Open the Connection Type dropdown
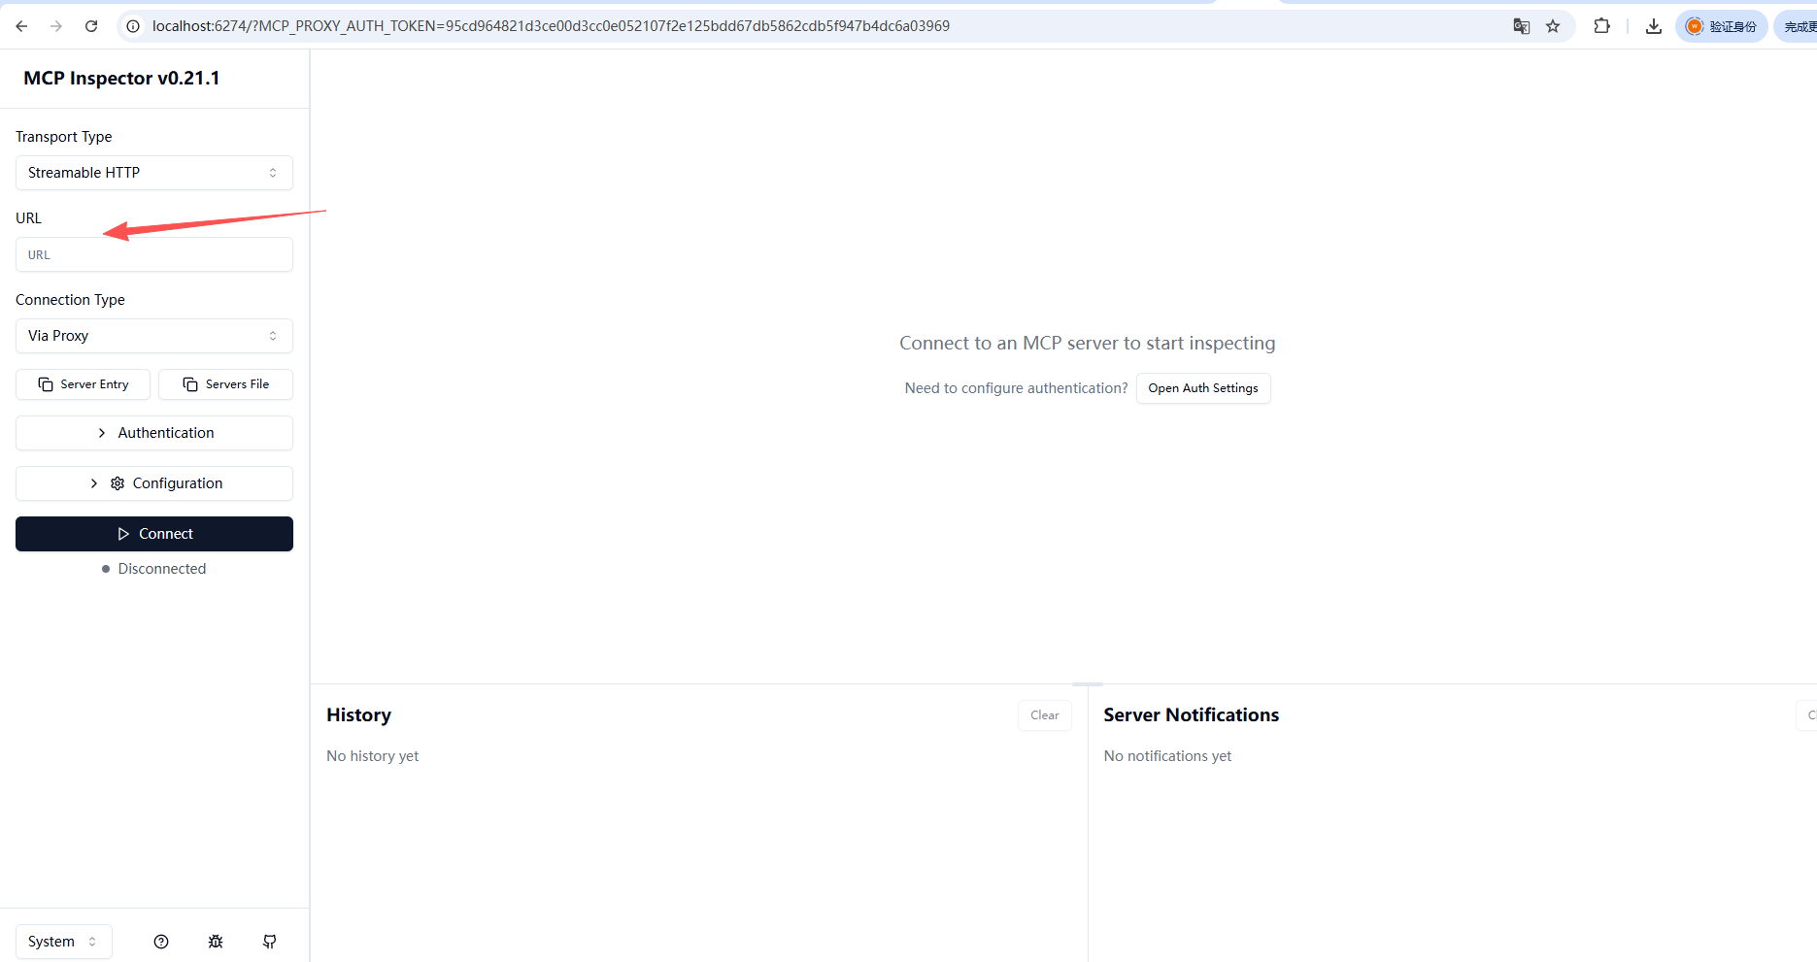Screen dimensions: 1817x962 [x=154, y=336]
